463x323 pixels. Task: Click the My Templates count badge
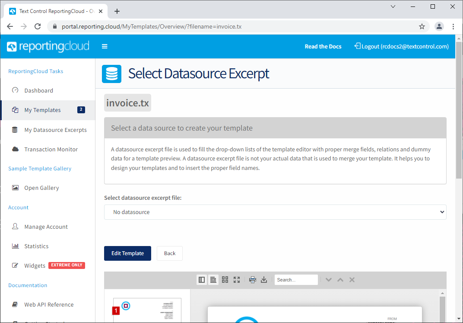coord(81,110)
